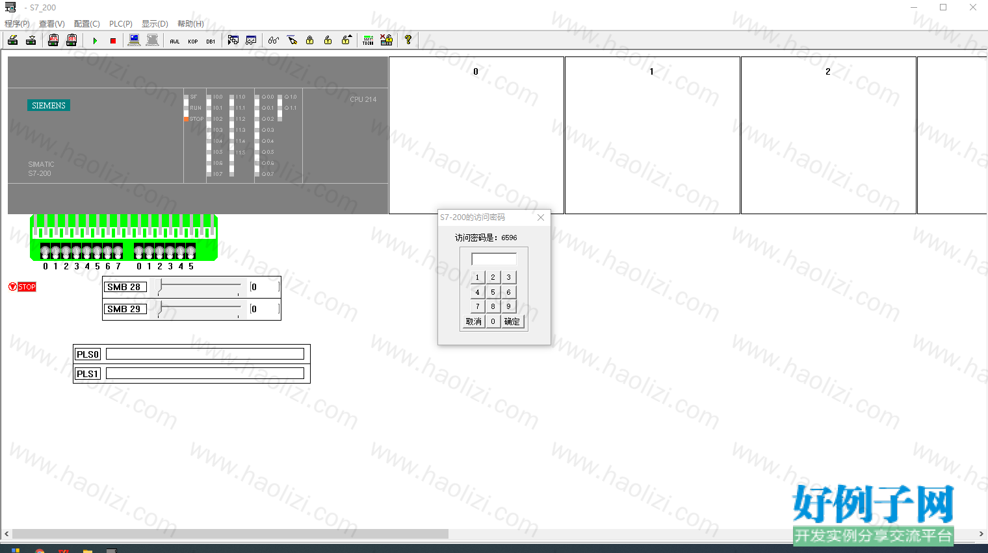
Task: Toggle switch 5 in the eight-switch input bank
Action: (97, 251)
